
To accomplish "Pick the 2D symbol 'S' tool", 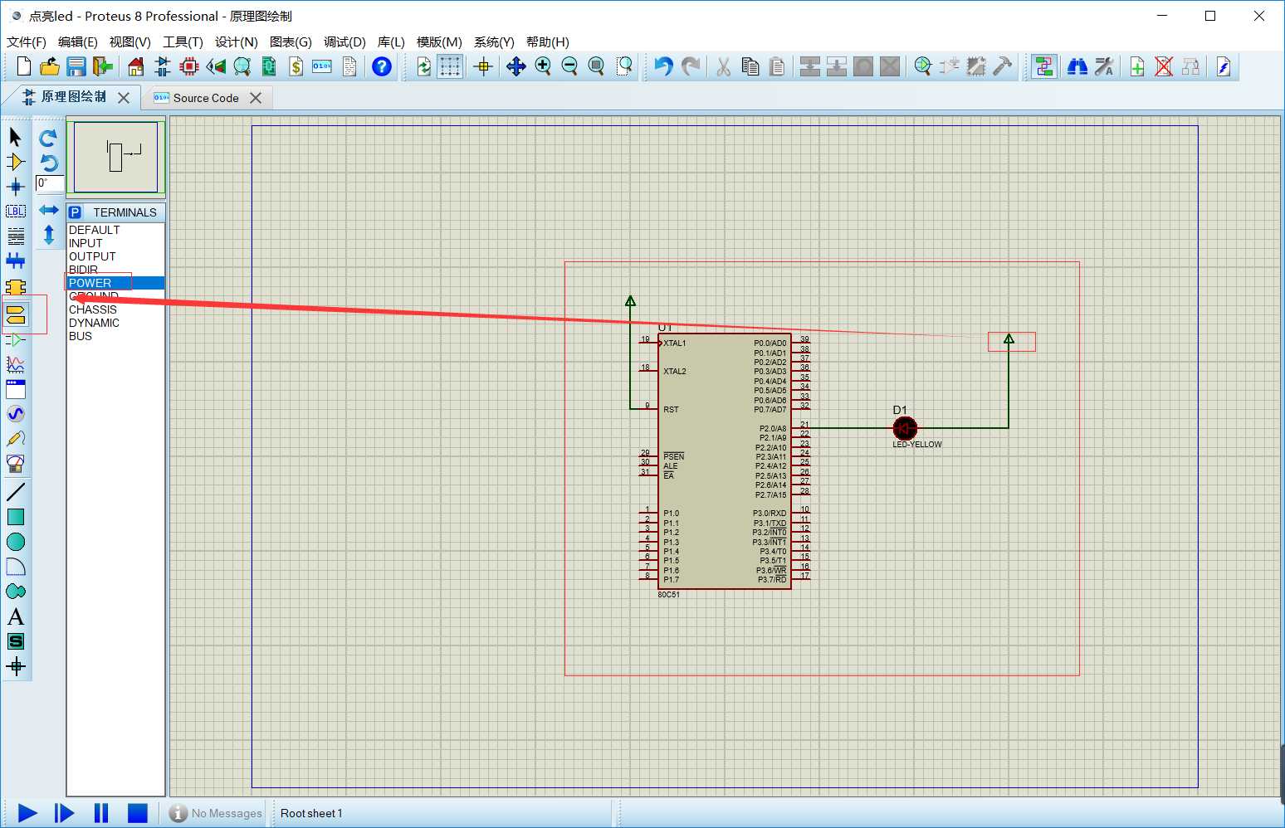I will (15, 641).
